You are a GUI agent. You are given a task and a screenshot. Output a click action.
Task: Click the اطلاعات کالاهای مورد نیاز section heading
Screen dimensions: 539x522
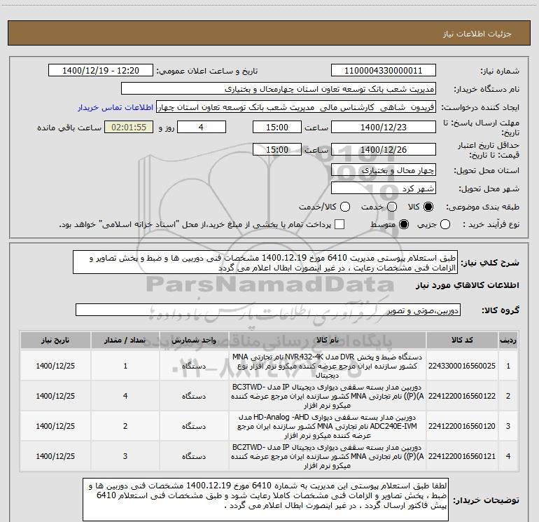click(x=467, y=286)
